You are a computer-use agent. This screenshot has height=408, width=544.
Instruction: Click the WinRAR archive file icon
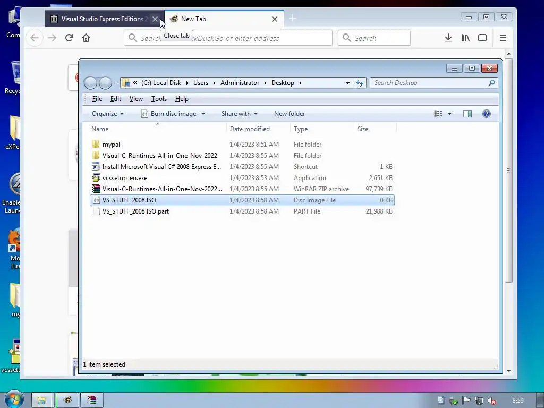coord(96,189)
